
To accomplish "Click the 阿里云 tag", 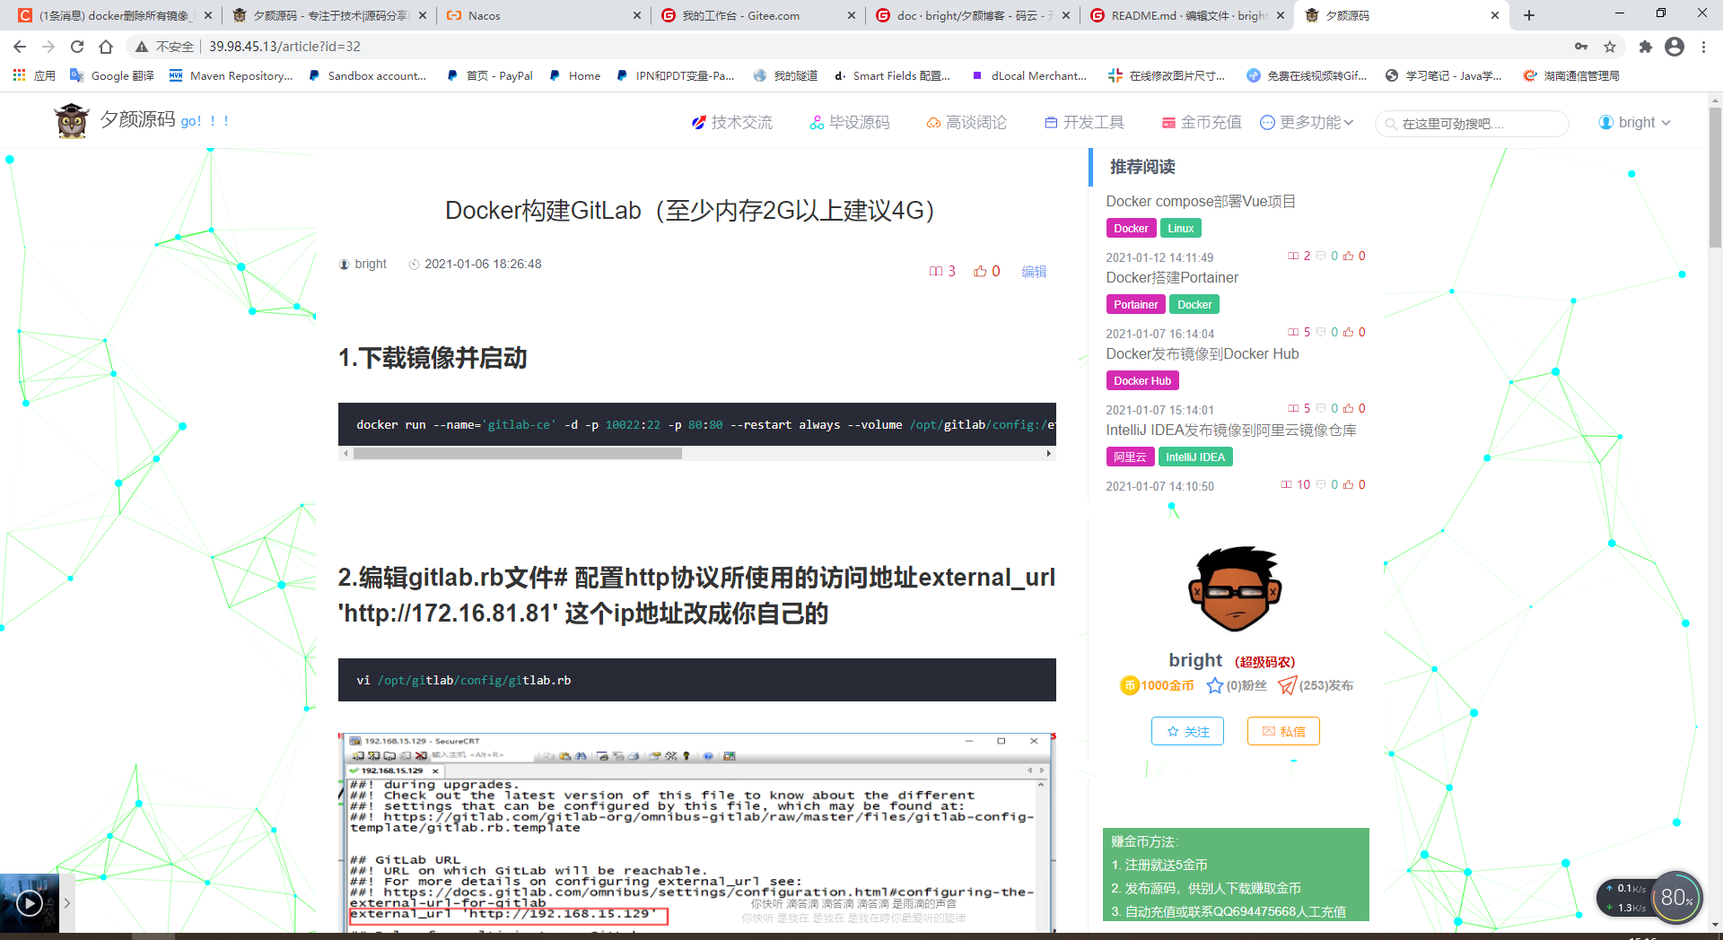I will click(x=1130, y=457).
